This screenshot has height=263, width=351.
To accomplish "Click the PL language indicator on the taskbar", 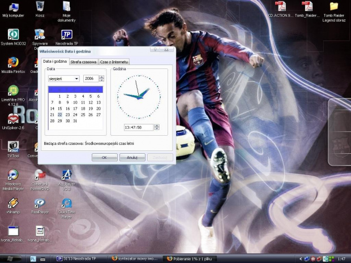I will pos(33,258).
